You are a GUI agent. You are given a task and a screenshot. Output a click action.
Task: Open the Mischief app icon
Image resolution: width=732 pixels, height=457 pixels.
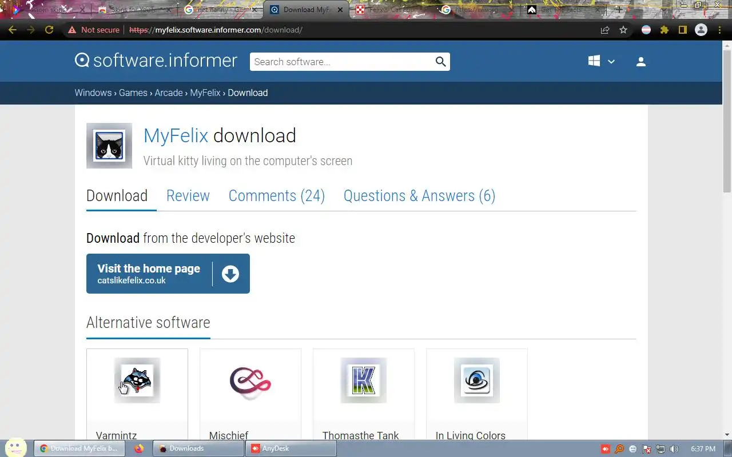point(250,380)
